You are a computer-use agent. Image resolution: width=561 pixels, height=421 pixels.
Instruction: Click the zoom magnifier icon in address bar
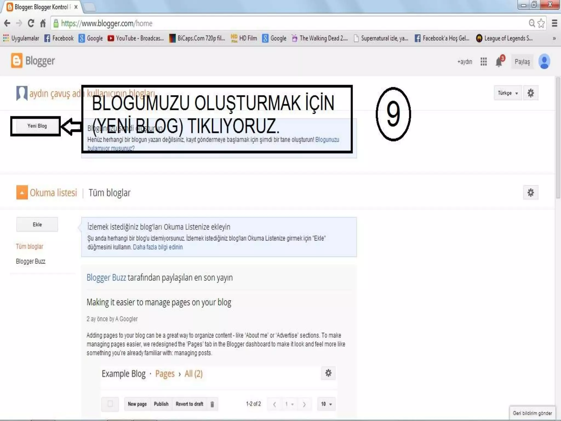point(532,23)
